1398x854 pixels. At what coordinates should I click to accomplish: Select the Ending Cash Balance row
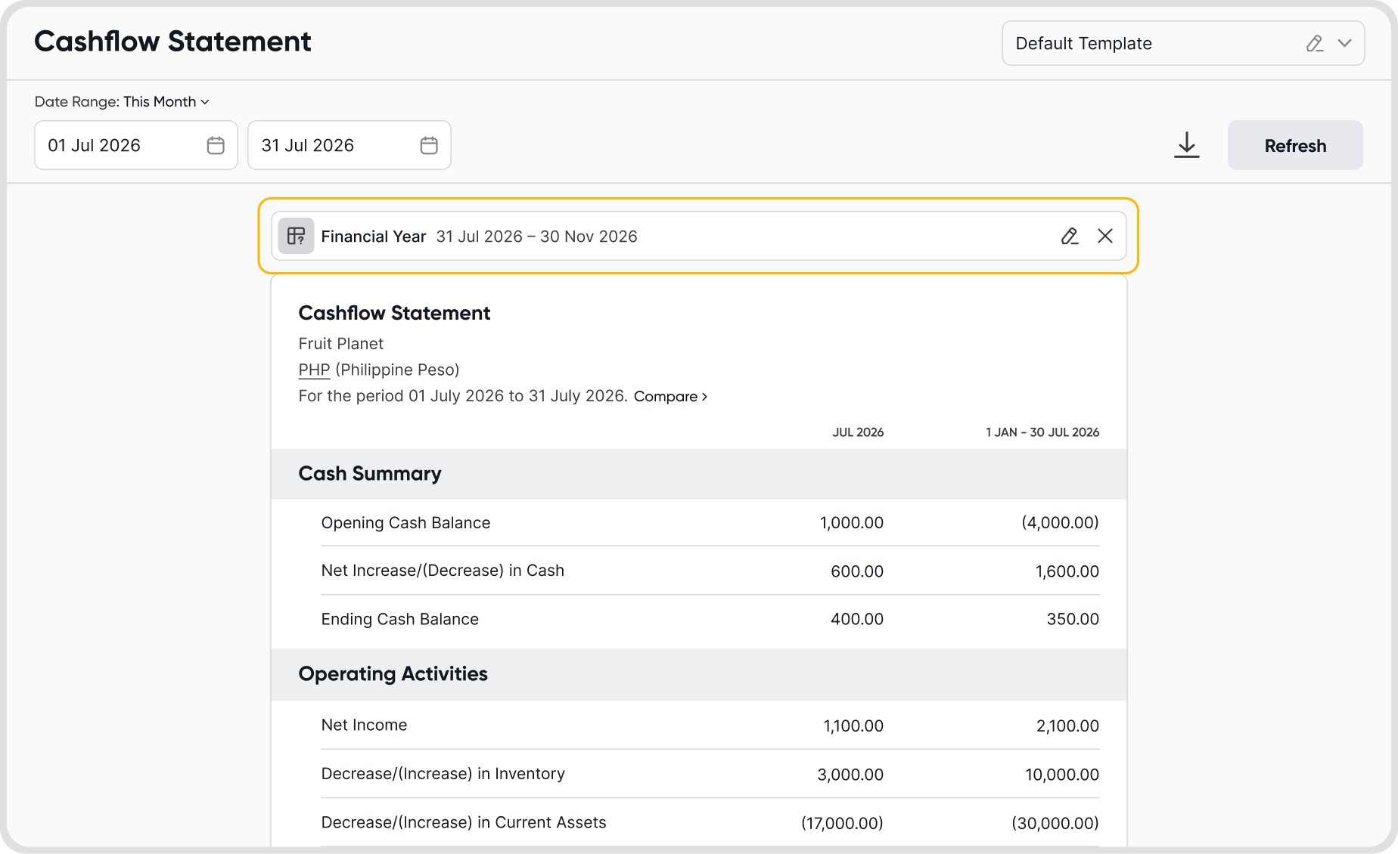pyautogui.click(x=710, y=619)
